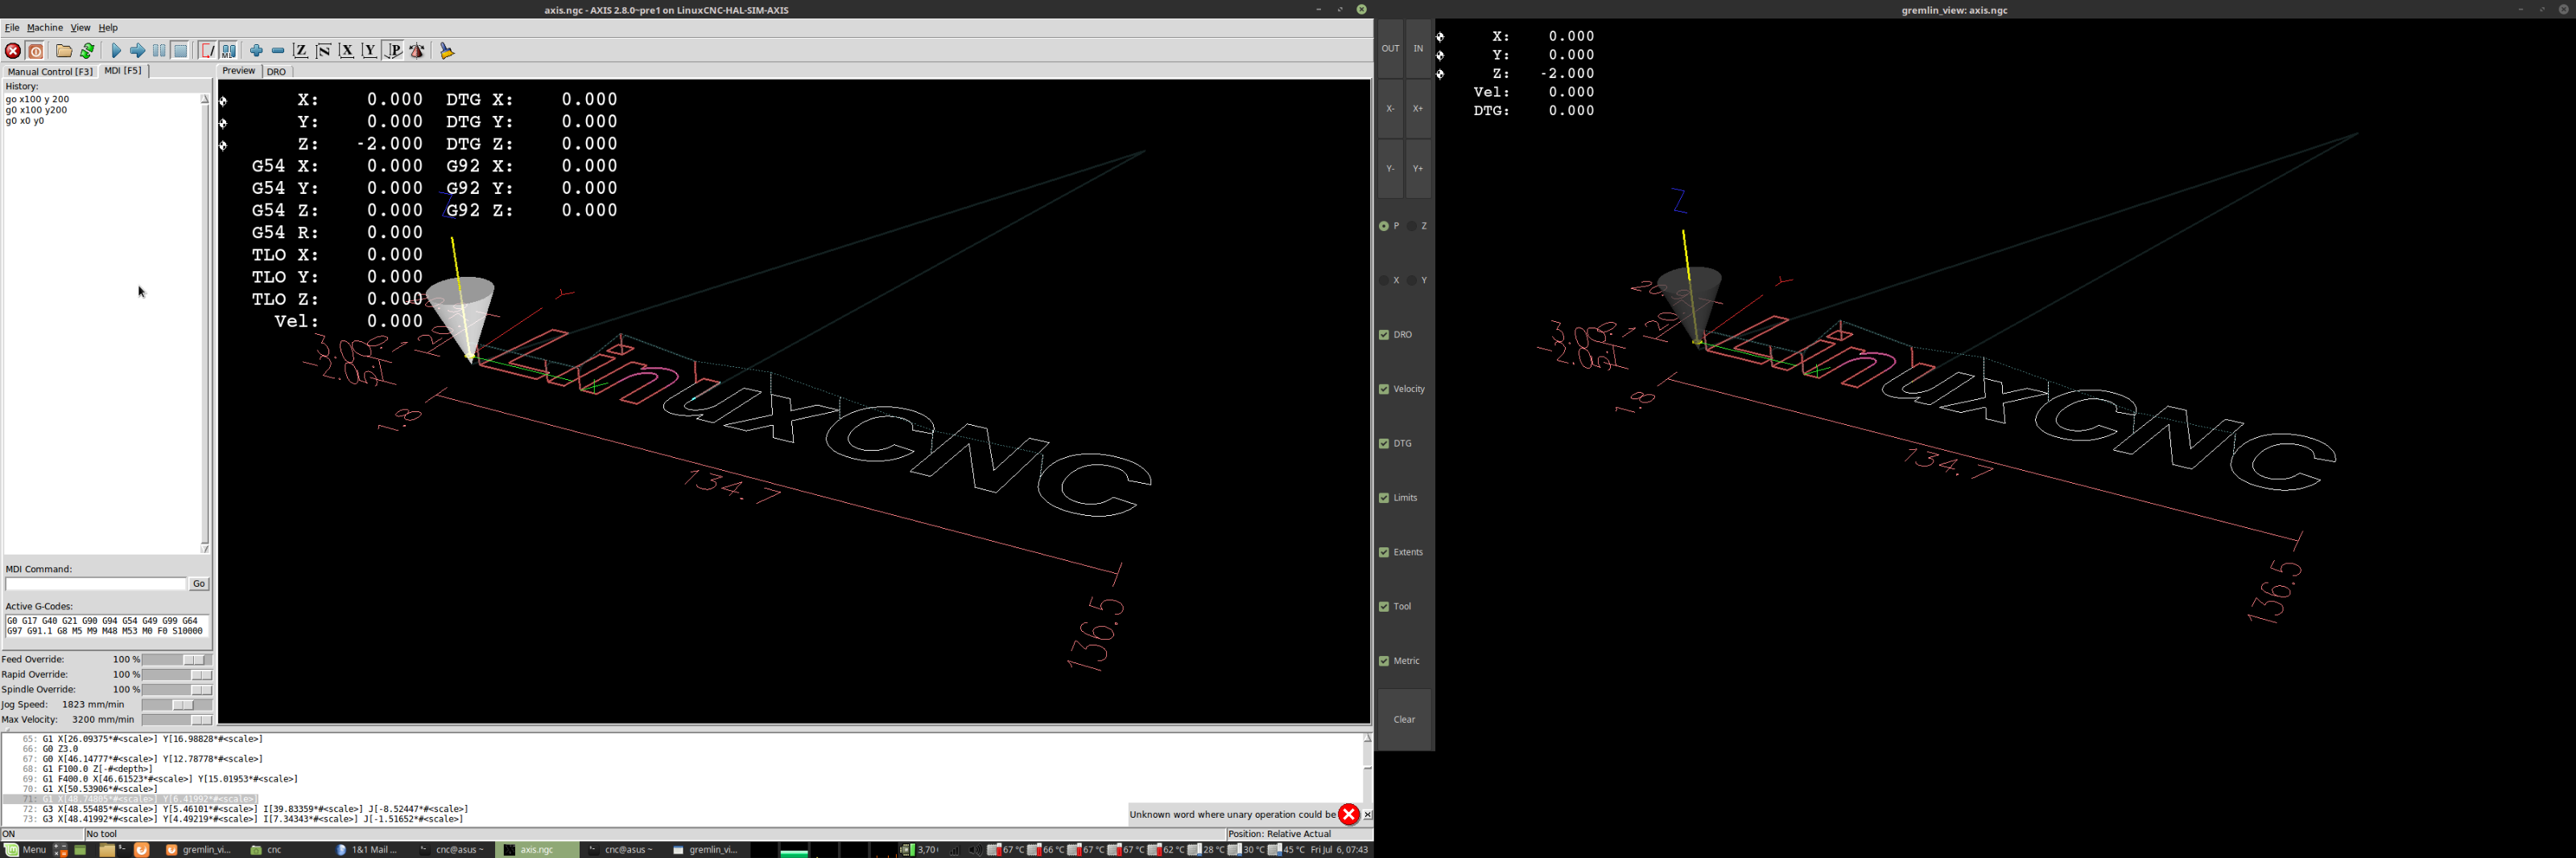2576x858 pixels.
Task: Open a G-code file via folder icon
Action: click(64, 51)
